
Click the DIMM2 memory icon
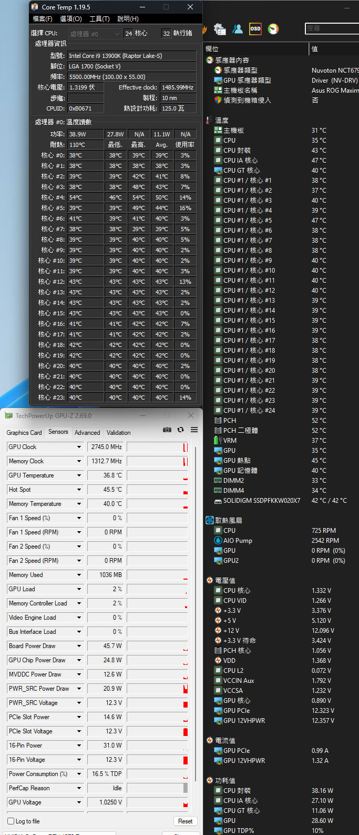218,480
